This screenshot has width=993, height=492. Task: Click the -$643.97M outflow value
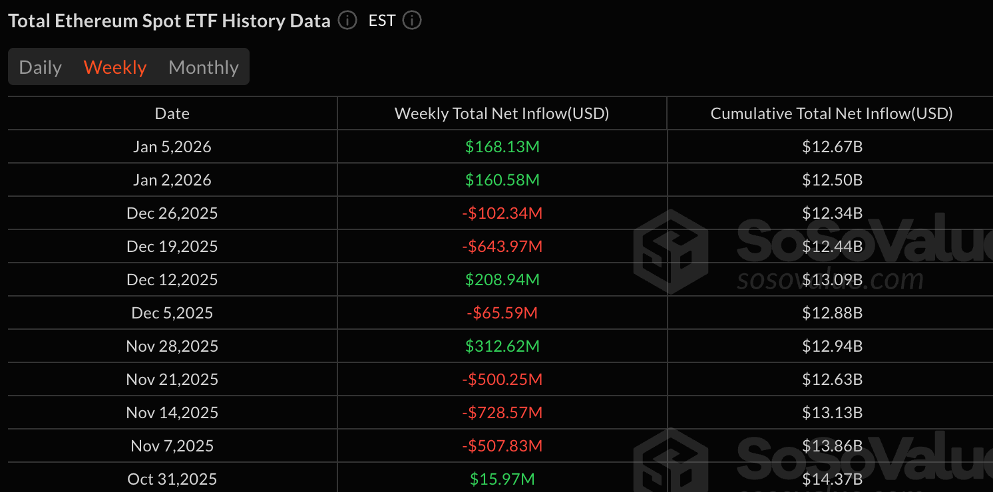[x=502, y=246]
